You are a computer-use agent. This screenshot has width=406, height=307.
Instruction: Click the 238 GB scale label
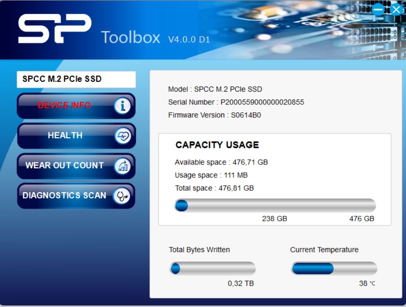274,219
